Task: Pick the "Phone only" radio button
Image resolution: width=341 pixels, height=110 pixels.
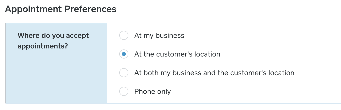Action: click(124, 92)
